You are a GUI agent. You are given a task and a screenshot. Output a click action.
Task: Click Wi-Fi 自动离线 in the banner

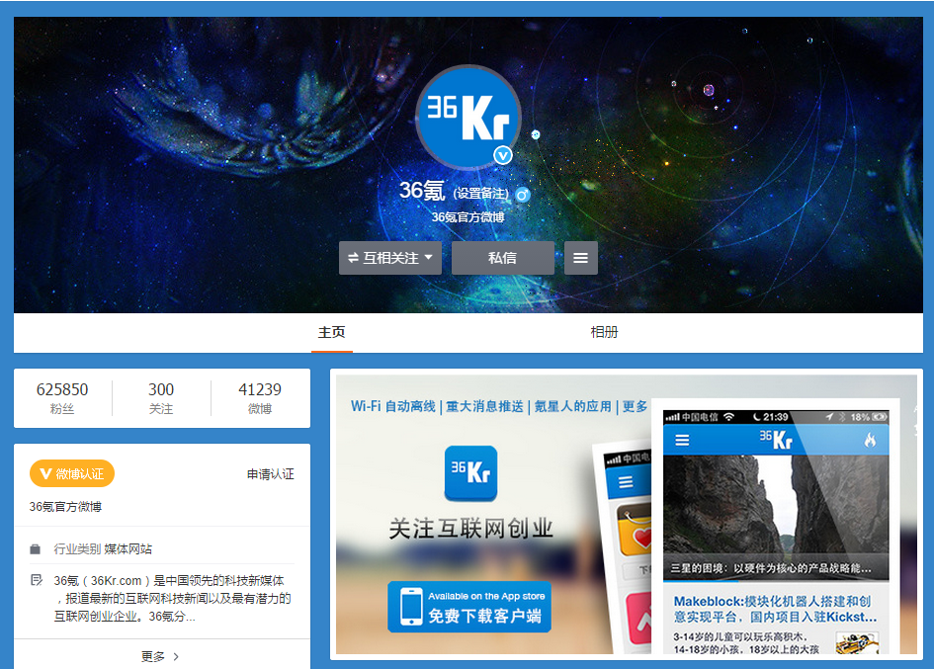(393, 406)
